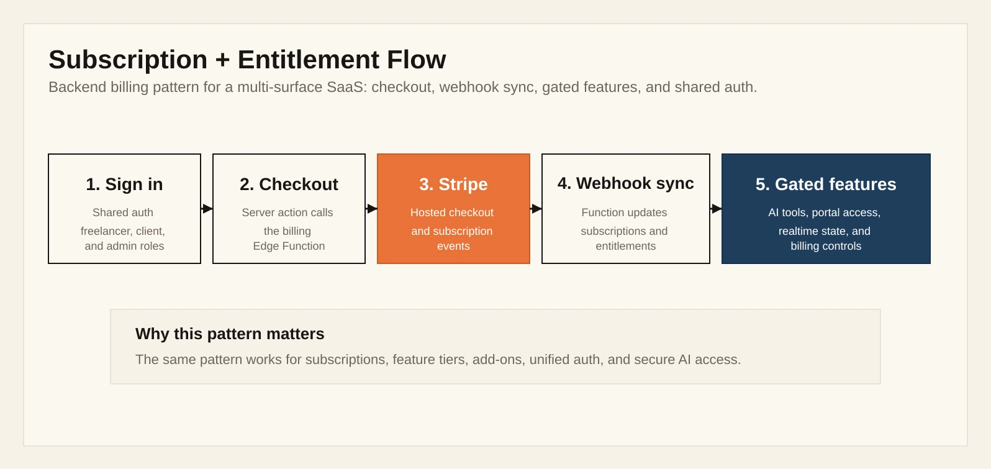Select the "5. Gated features" heading
991x469 pixels.
point(826,184)
